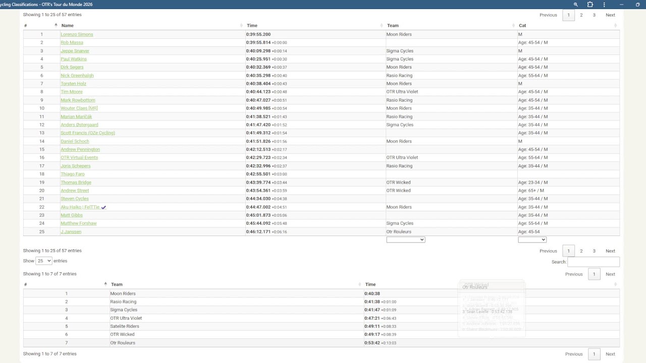Open the browser three-dot menu
Viewport: 646px width, 363px height.
point(604,5)
